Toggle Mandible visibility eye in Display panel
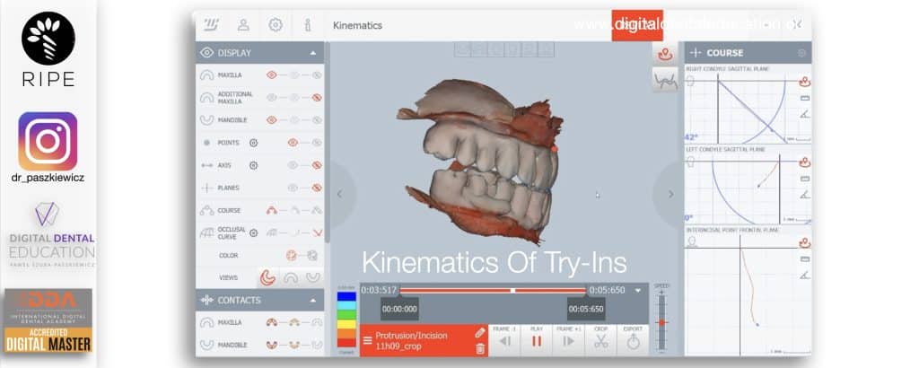Viewport: 919px width, 368px height. 271,120
